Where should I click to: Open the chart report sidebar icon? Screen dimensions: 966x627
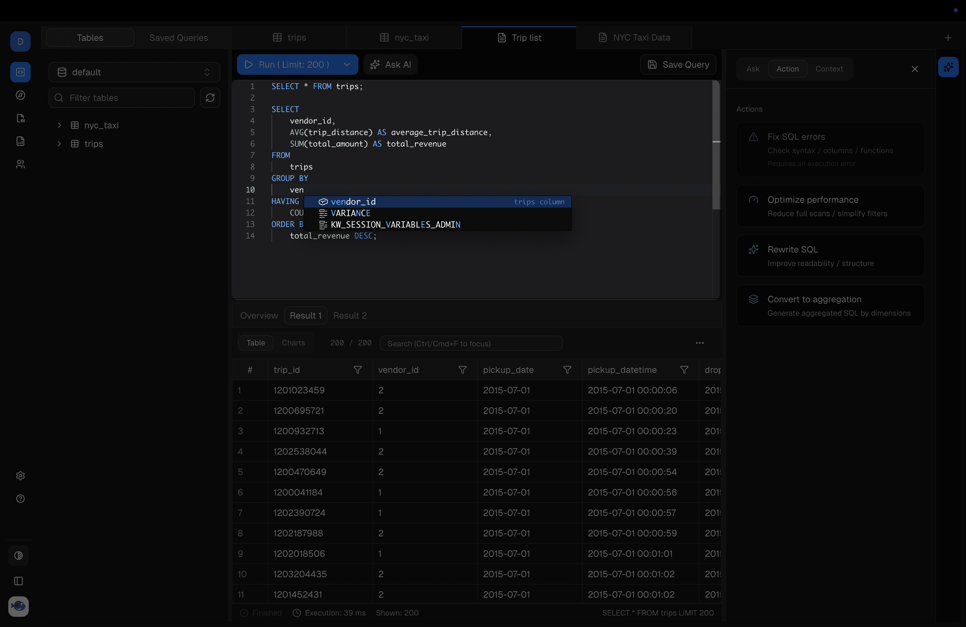point(20,141)
